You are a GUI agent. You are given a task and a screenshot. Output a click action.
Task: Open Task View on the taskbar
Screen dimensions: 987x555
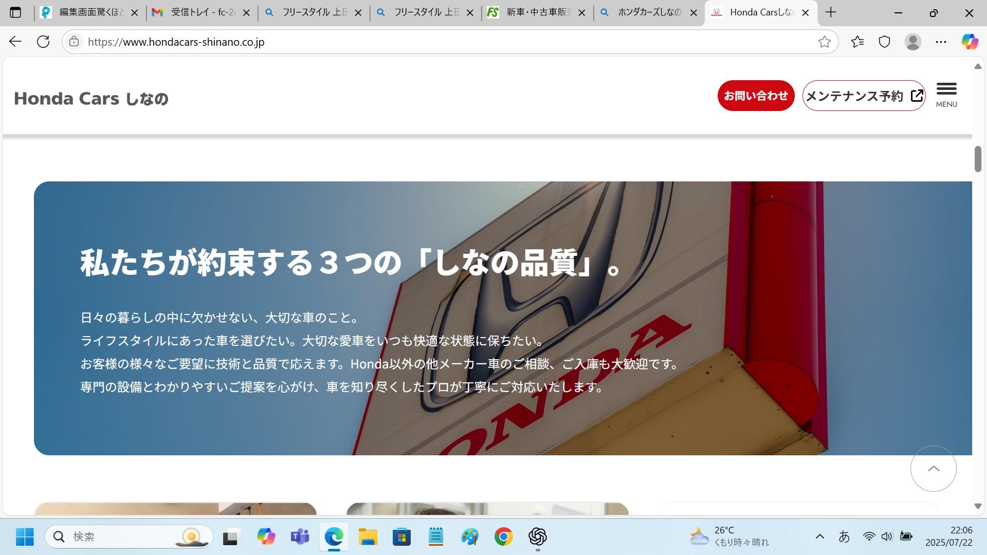pyautogui.click(x=232, y=536)
